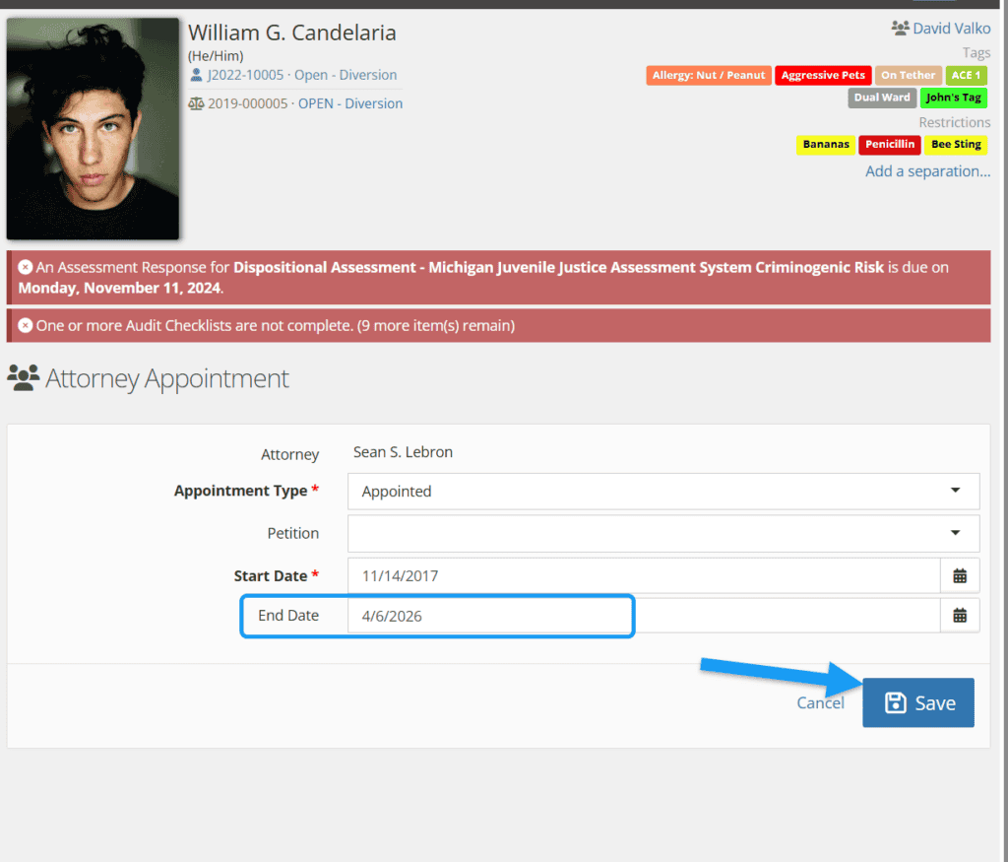Save the attorney appointment
The height and width of the screenshot is (862, 1008).
point(918,702)
